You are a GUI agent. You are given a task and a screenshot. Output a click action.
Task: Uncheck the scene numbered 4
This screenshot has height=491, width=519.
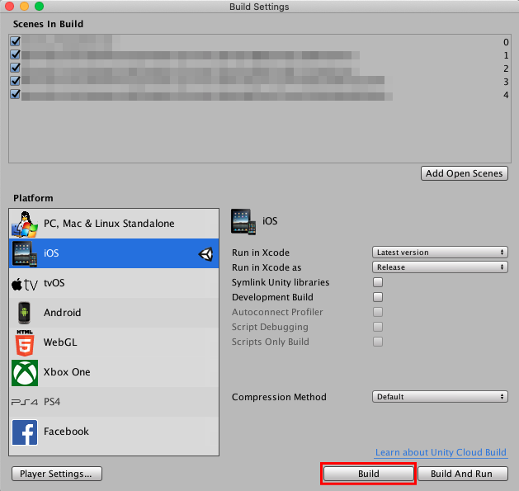[x=15, y=94]
